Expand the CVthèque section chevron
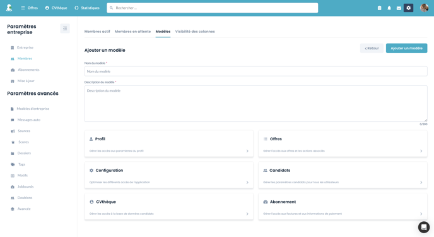Image resolution: width=434 pixels, height=237 pixels. pos(247,214)
